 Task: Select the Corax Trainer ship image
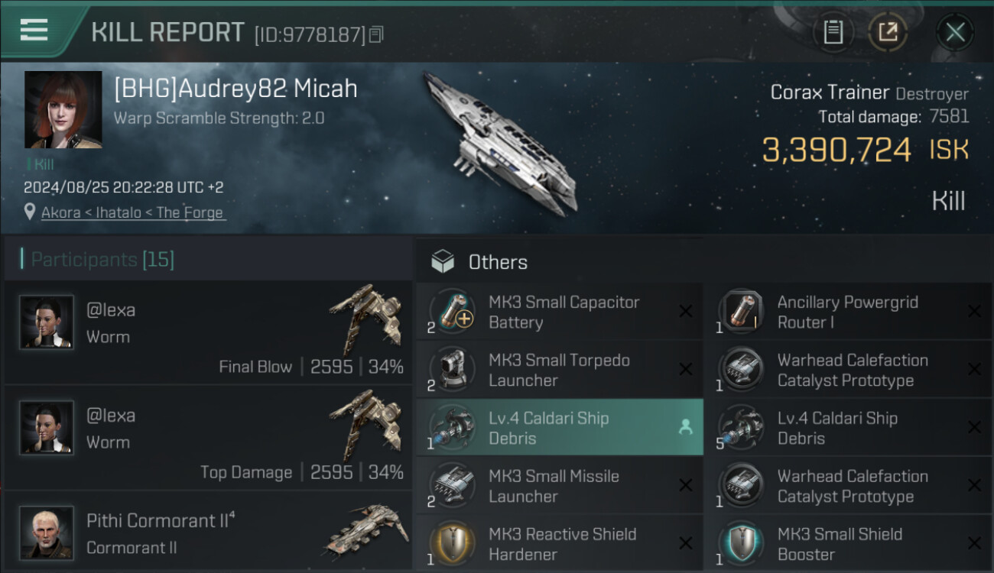[x=501, y=145]
